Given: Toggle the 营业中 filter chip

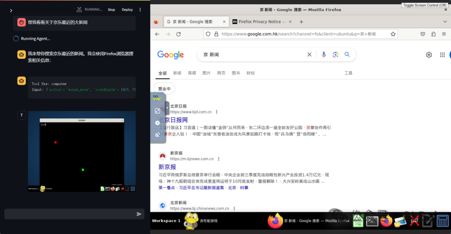Looking at the screenshot, I should pos(165,89).
